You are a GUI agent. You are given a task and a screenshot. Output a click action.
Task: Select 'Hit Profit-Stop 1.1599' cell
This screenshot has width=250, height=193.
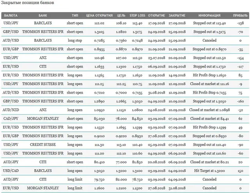[x=209, y=127]
